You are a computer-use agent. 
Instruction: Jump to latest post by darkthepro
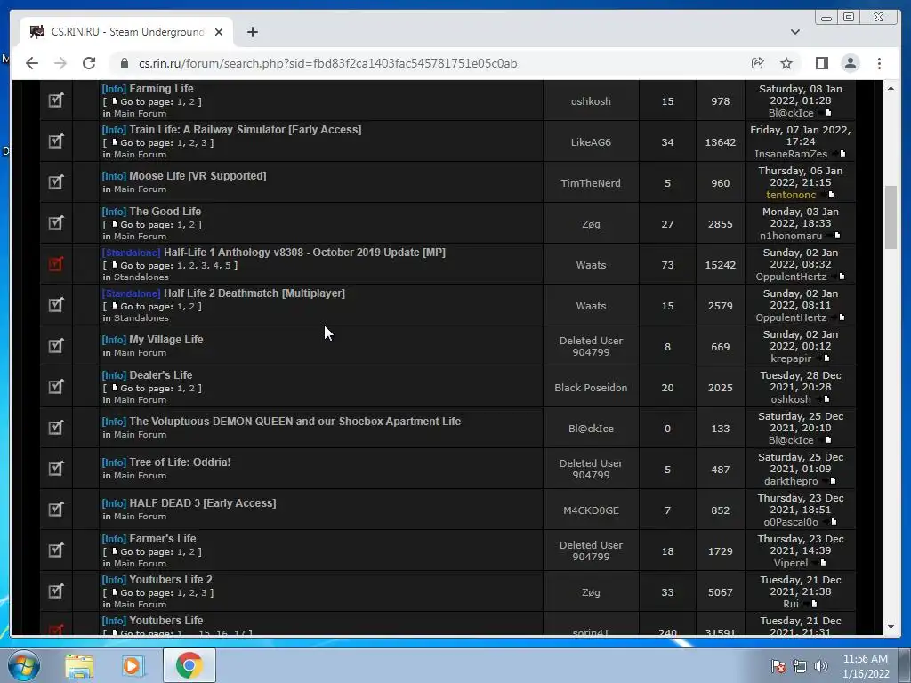tap(831, 481)
